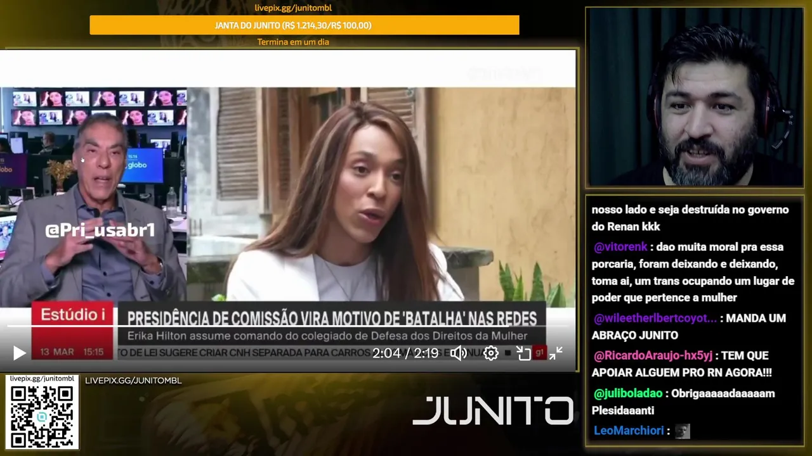Play the embedded video
The height and width of the screenshot is (456, 812).
pyautogui.click(x=19, y=353)
